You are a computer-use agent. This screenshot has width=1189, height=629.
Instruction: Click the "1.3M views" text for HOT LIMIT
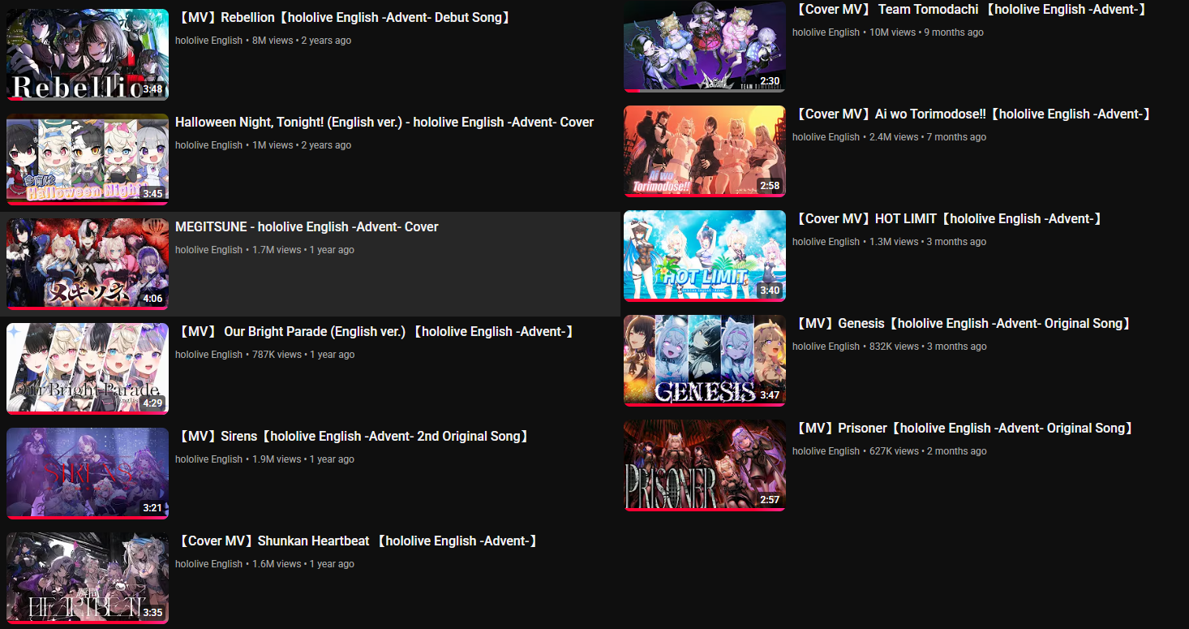pyautogui.click(x=894, y=242)
